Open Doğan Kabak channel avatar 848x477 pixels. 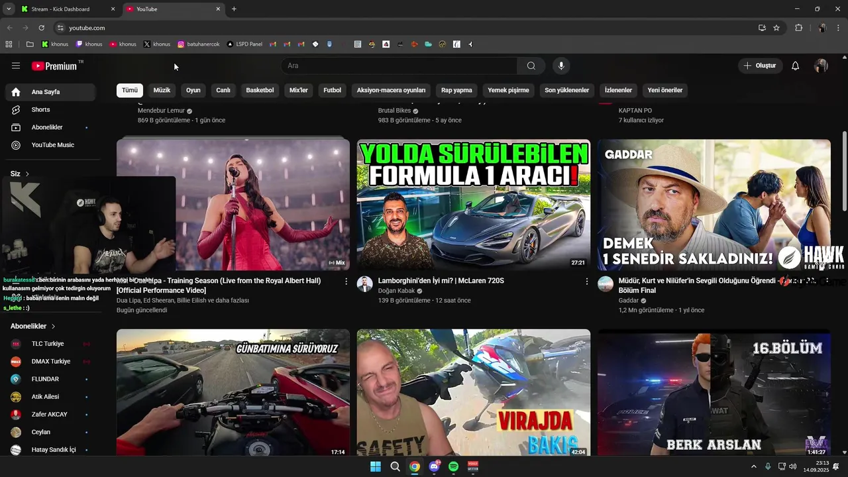coord(365,284)
